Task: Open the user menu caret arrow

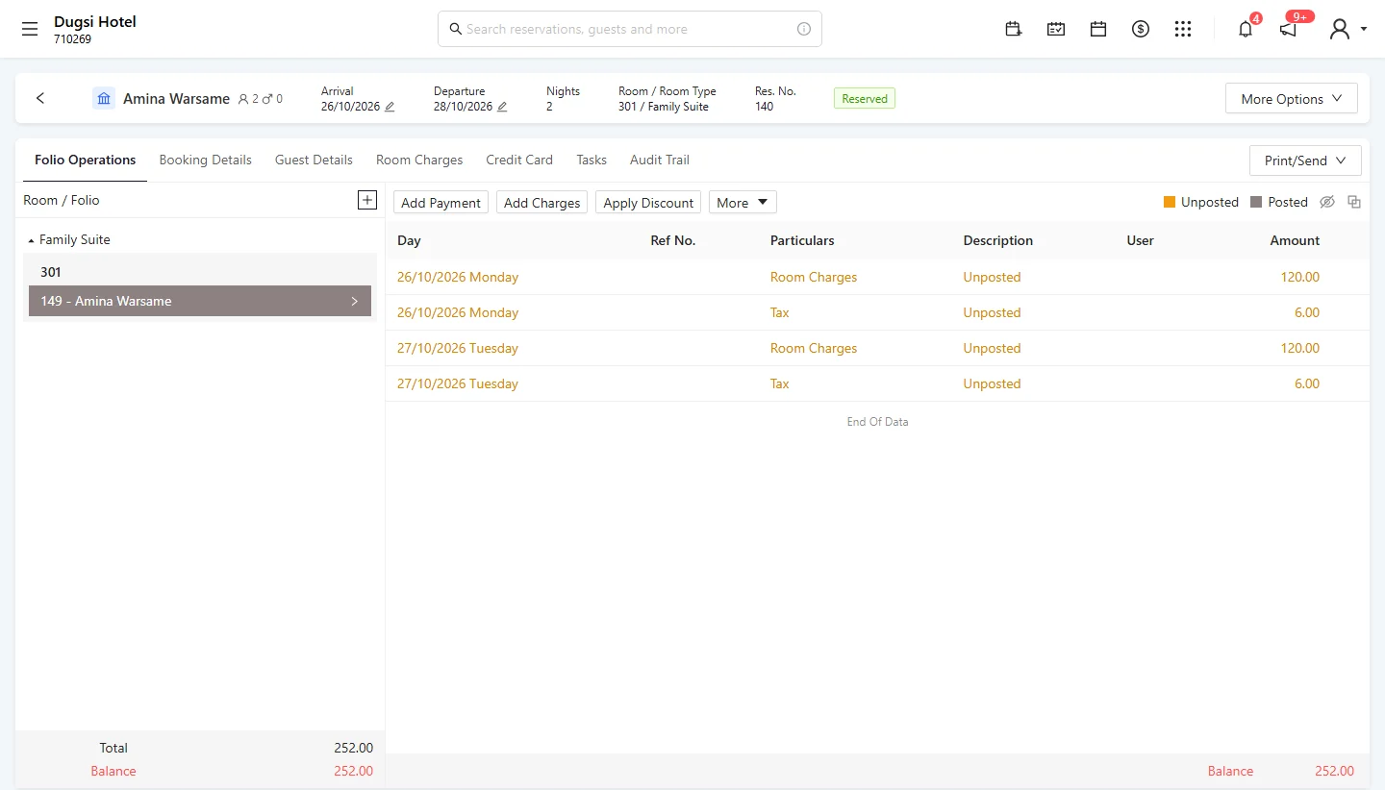Action: point(1364,30)
